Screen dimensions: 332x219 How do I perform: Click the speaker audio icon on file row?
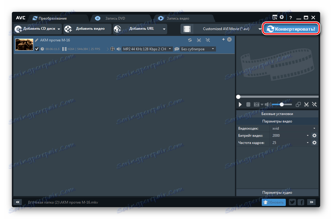click(x=119, y=49)
